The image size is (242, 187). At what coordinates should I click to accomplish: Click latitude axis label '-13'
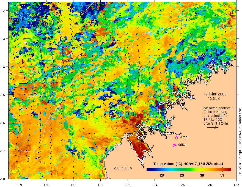click(3, 39)
